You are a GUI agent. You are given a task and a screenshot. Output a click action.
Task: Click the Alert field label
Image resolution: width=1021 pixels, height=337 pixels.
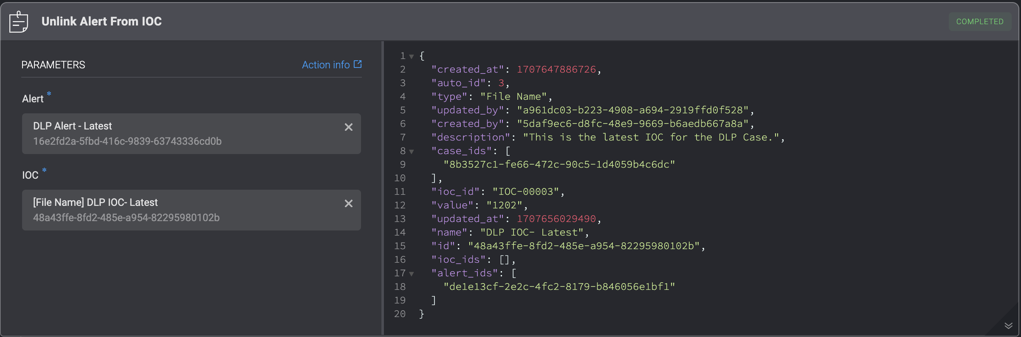tap(33, 99)
